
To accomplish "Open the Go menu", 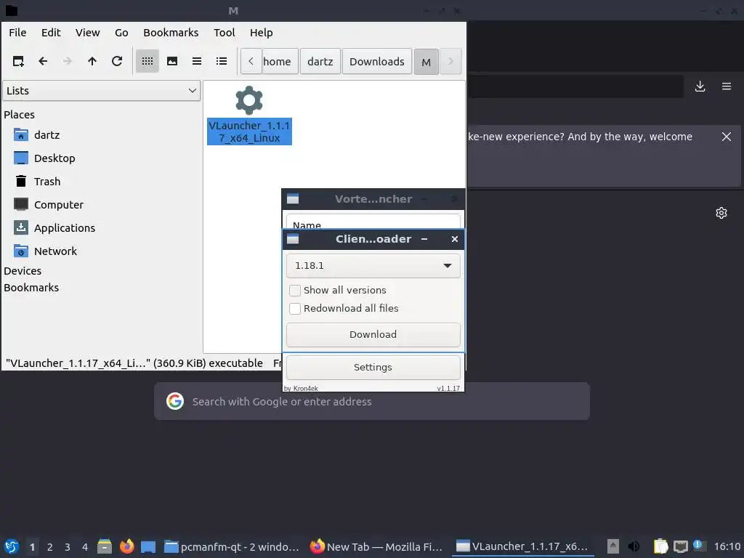I will [x=121, y=33].
